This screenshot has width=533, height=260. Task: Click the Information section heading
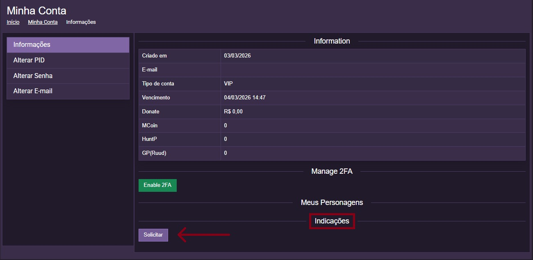tap(332, 41)
